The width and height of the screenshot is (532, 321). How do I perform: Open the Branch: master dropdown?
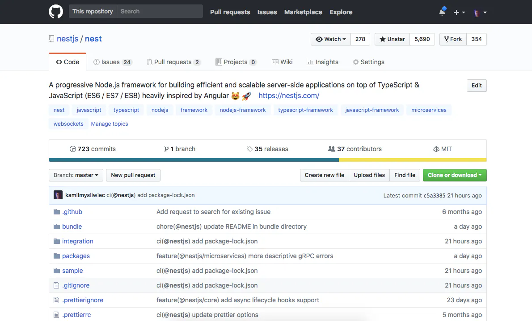pyautogui.click(x=76, y=175)
